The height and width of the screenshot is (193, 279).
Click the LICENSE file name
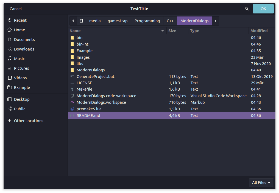[x=84, y=83]
